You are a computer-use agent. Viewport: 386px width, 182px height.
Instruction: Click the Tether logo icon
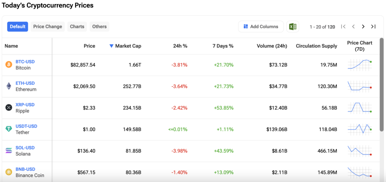(9, 129)
